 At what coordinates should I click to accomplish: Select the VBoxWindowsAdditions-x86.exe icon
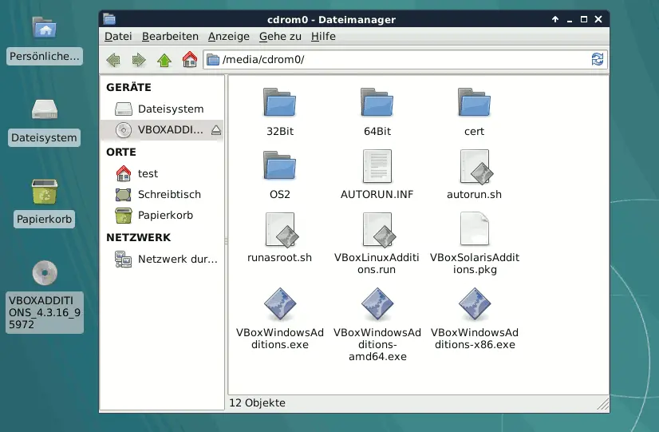[475, 304]
